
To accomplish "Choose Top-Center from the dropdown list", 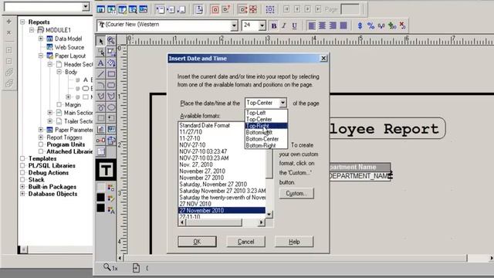I will coord(266,119).
